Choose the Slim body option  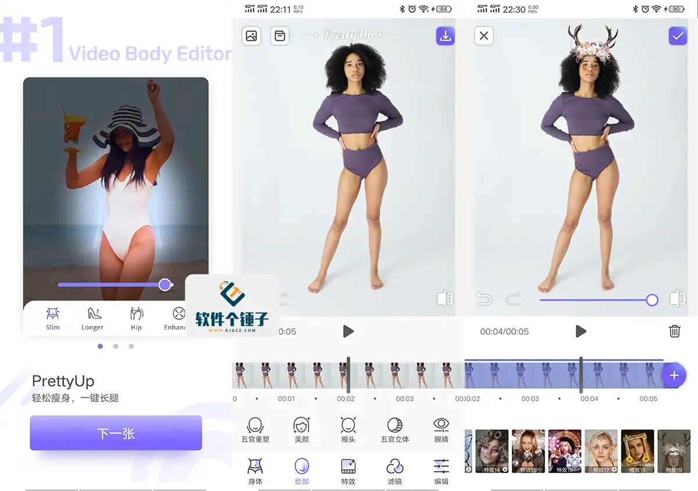coord(53,318)
